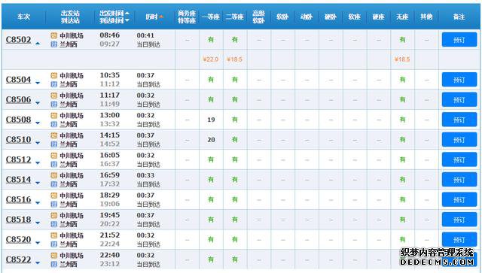Book train C8520 with 预订 button

click(459, 239)
